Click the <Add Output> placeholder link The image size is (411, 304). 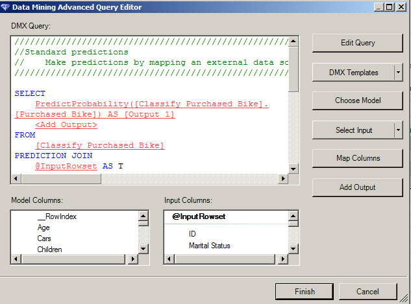click(x=66, y=124)
